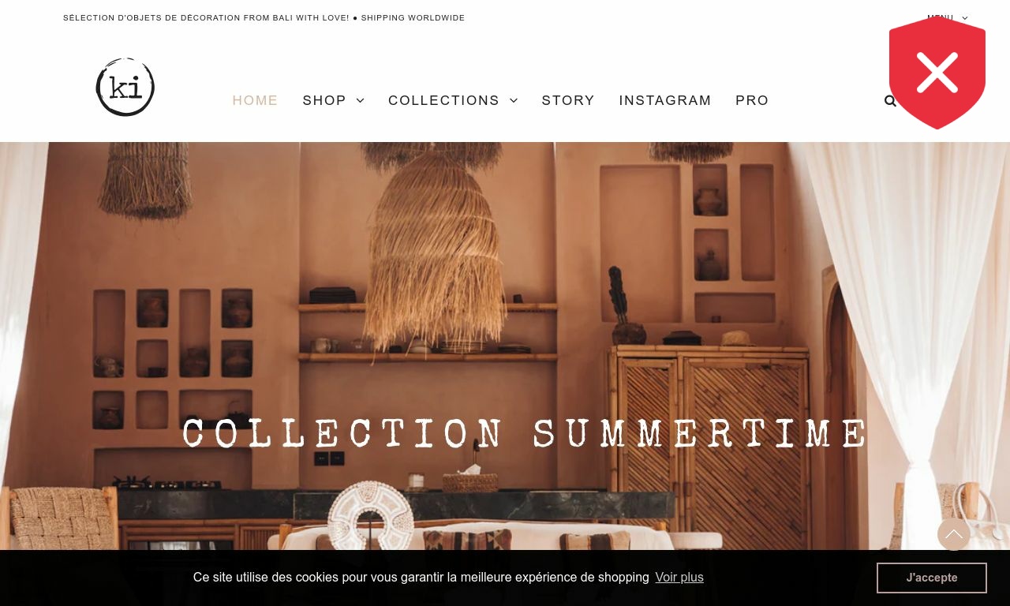Click the red shield X icon

[x=937, y=73]
